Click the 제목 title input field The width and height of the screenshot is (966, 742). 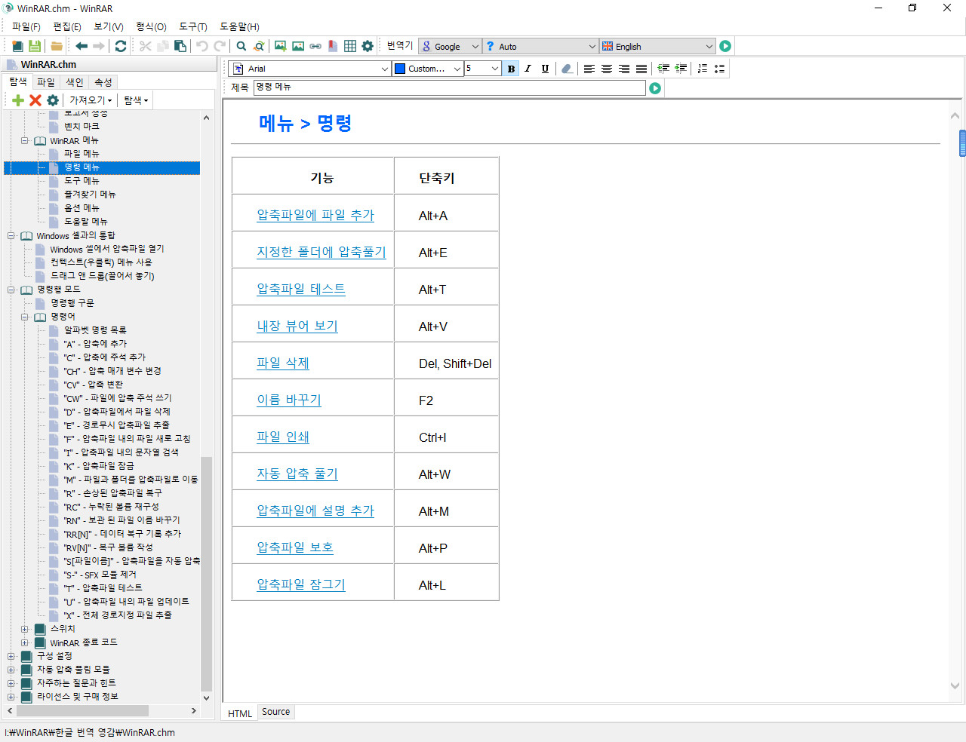click(x=450, y=88)
